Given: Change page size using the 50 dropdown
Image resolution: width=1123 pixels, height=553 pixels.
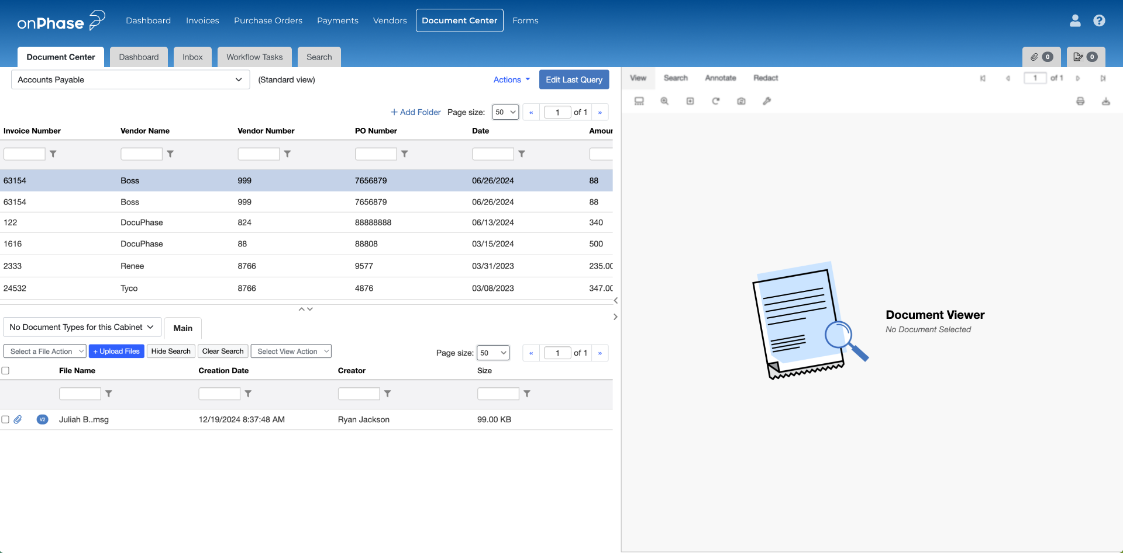Looking at the screenshot, I should tap(505, 112).
